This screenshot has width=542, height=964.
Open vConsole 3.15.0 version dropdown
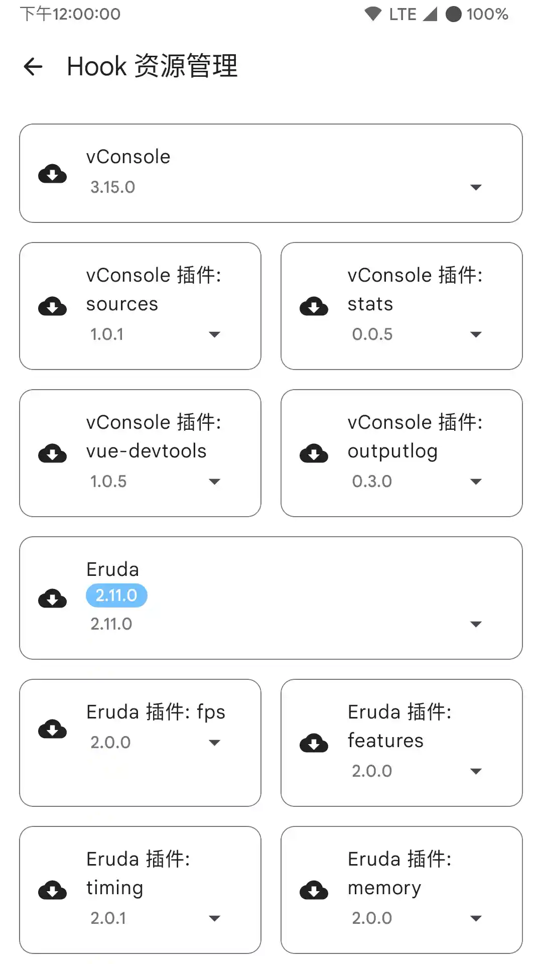click(x=475, y=187)
